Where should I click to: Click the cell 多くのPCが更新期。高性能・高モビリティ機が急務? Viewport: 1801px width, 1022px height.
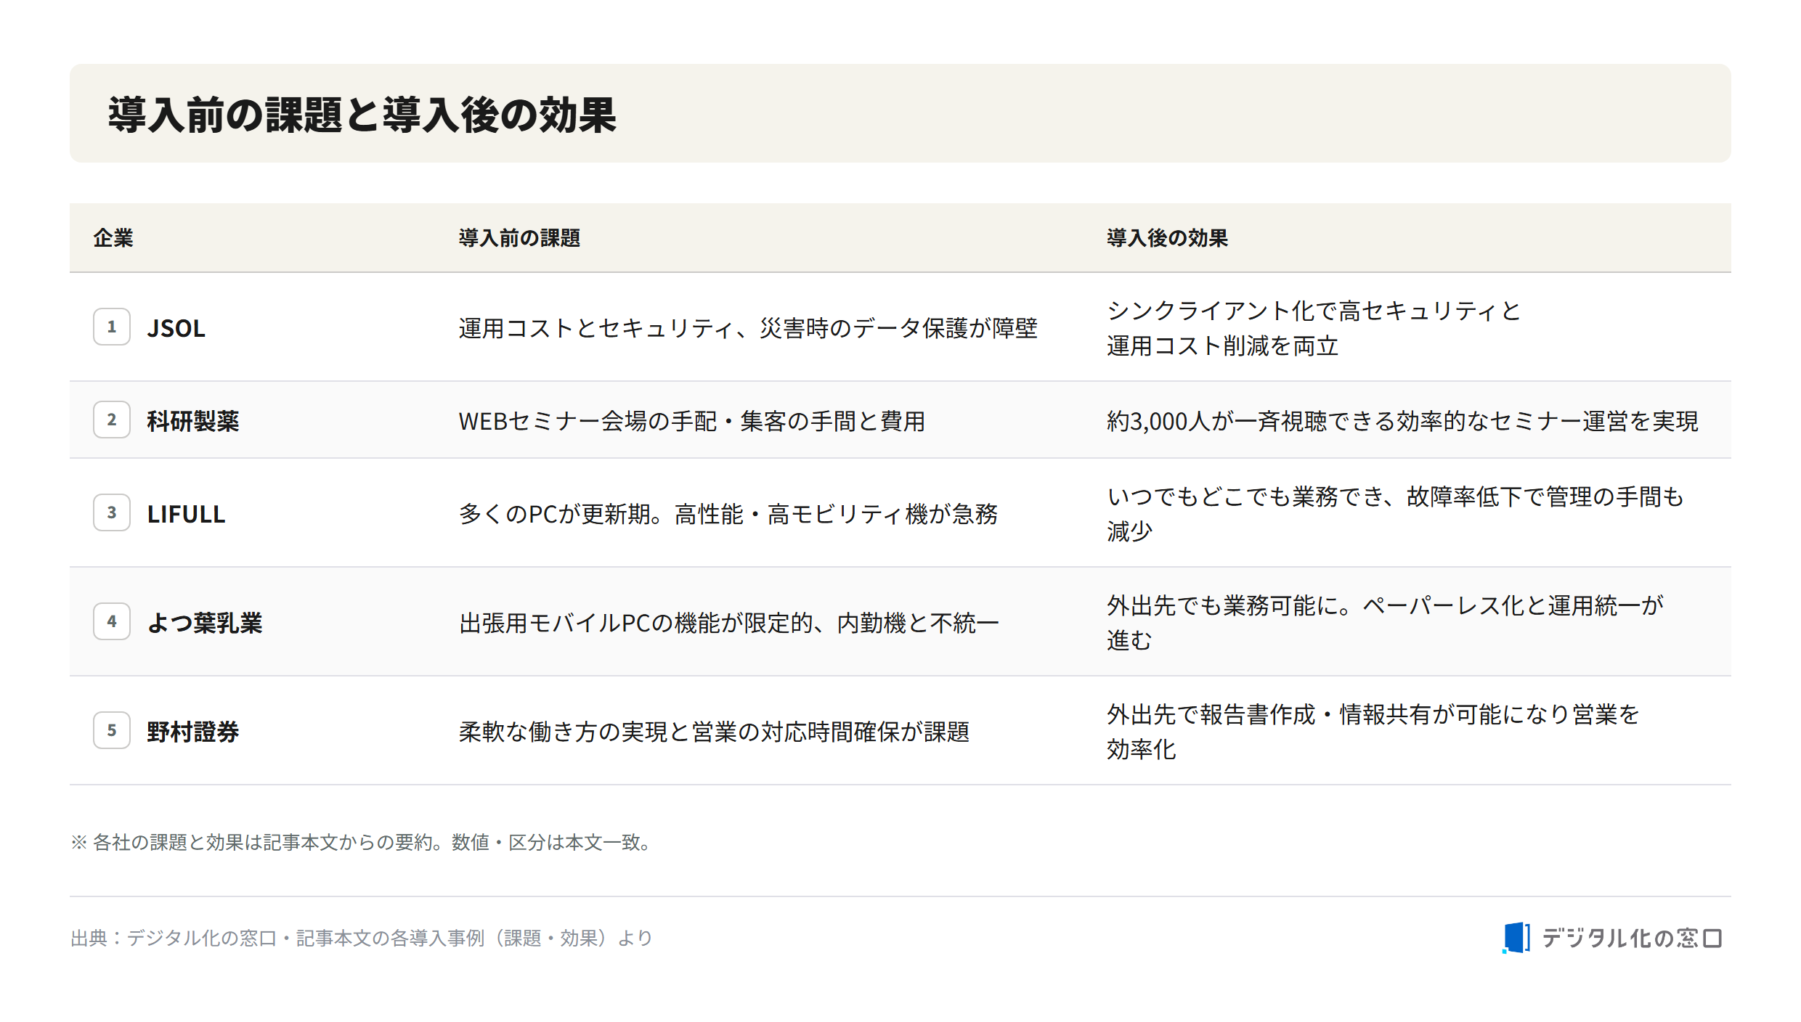click(728, 514)
